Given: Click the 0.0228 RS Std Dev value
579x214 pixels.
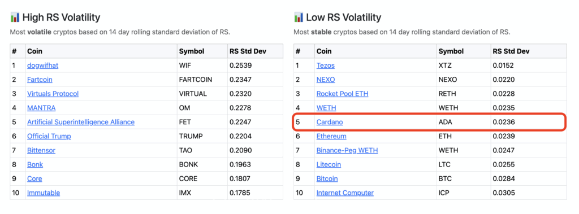Looking at the screenshot, I should (x=504, y=94).
